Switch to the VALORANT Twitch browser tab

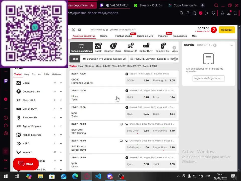[x=114, y=5]
